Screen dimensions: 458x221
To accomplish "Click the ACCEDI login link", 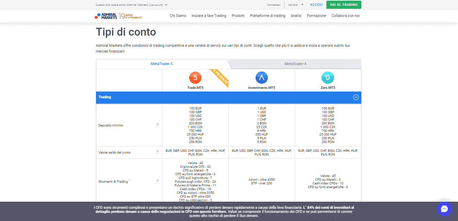I will [x=316, y=5].
